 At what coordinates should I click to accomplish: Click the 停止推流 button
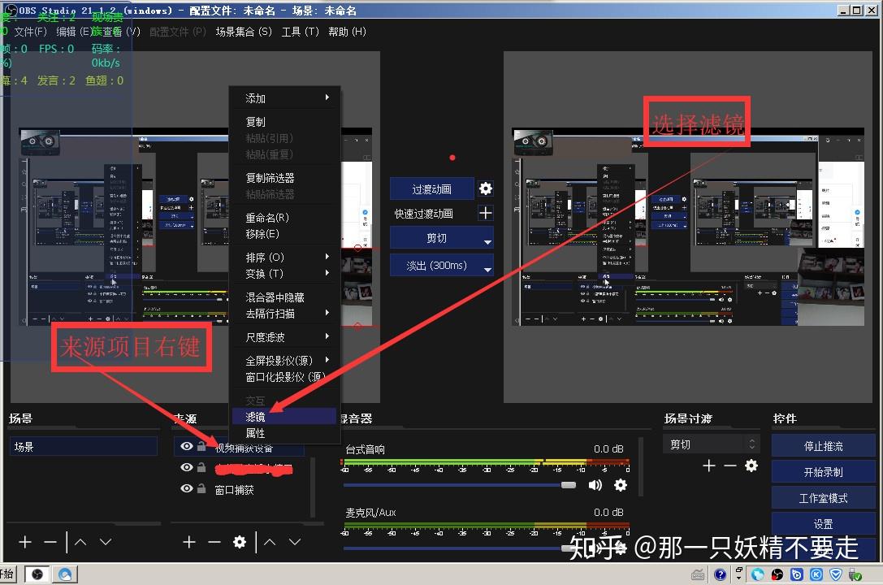[x=824, y=447]
